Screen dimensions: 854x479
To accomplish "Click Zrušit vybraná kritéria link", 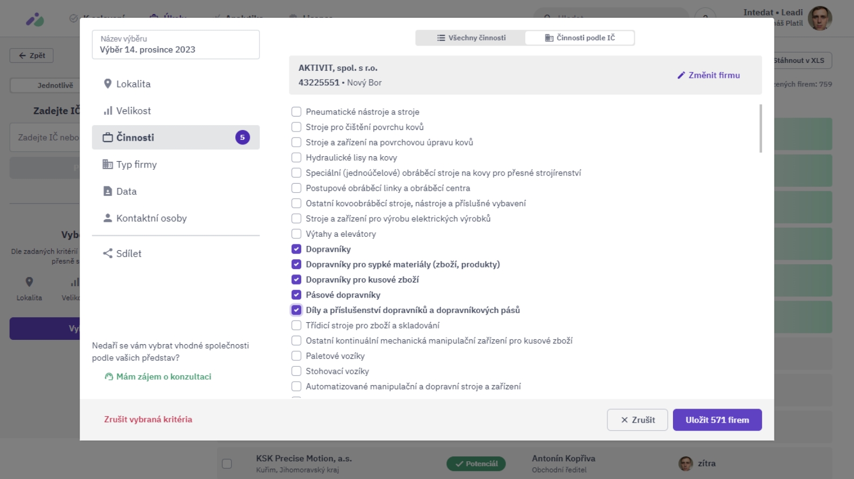I will [148, 419].
